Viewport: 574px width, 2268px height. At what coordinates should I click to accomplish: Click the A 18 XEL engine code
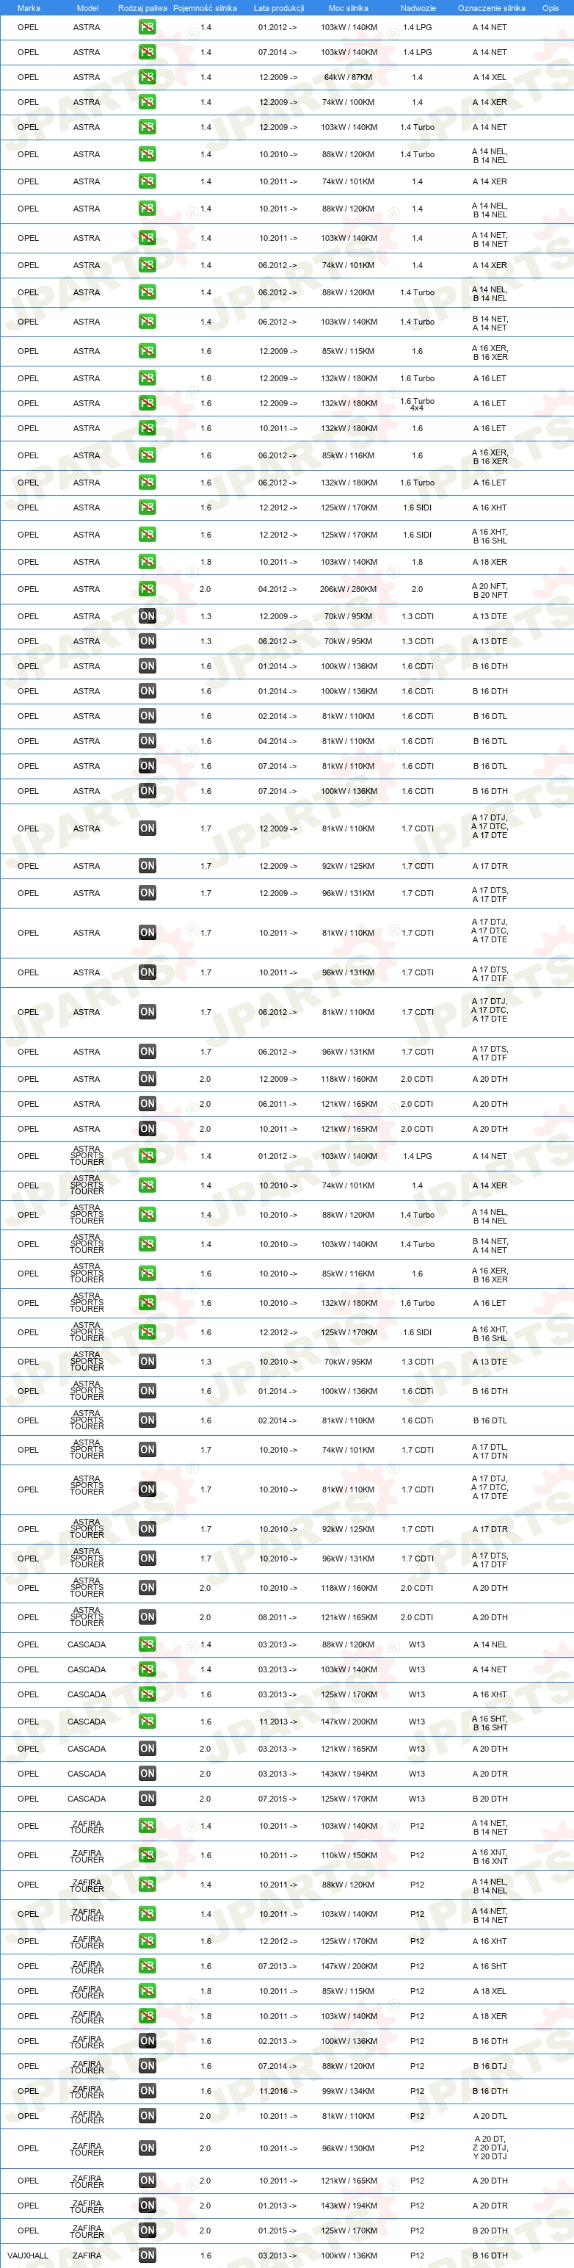pyautogui.click(x=490, y=1990)
